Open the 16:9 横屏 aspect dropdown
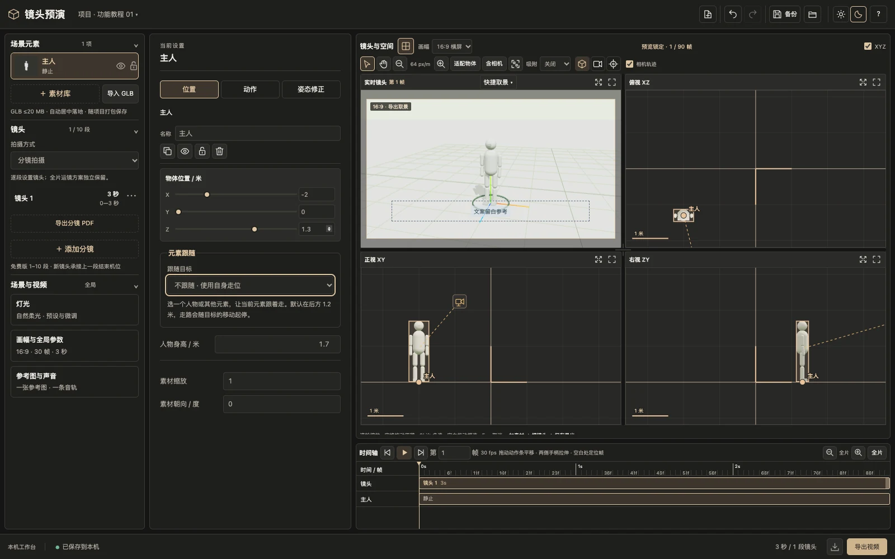The width and height of the screenshot is (895, 559). (x=452, y=46)
